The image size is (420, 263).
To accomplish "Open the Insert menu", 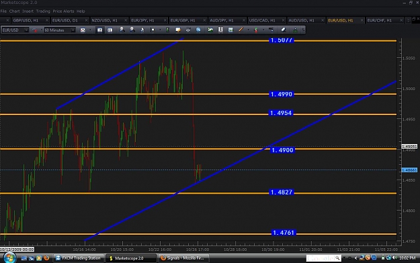I will point(28,11).
